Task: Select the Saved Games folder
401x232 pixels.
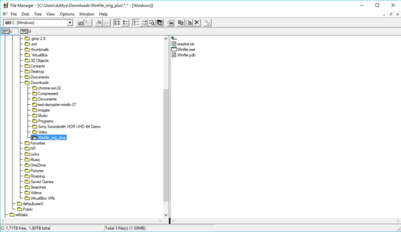Action: [x=39, y=182]
